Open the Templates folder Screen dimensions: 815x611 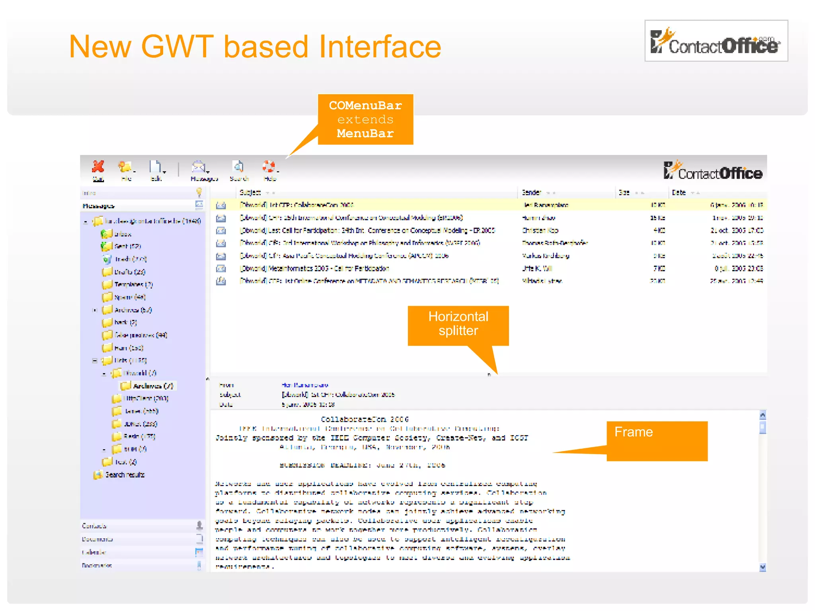127,284
